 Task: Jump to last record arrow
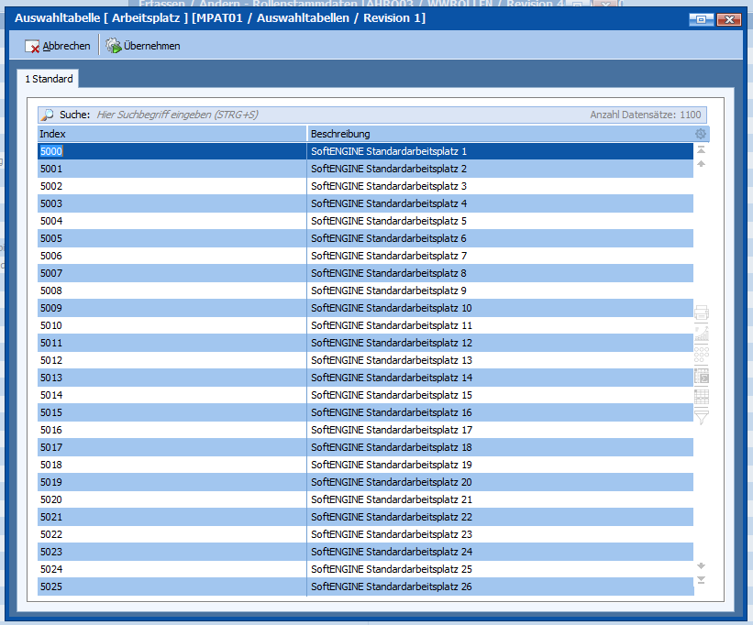pos(701,580)
